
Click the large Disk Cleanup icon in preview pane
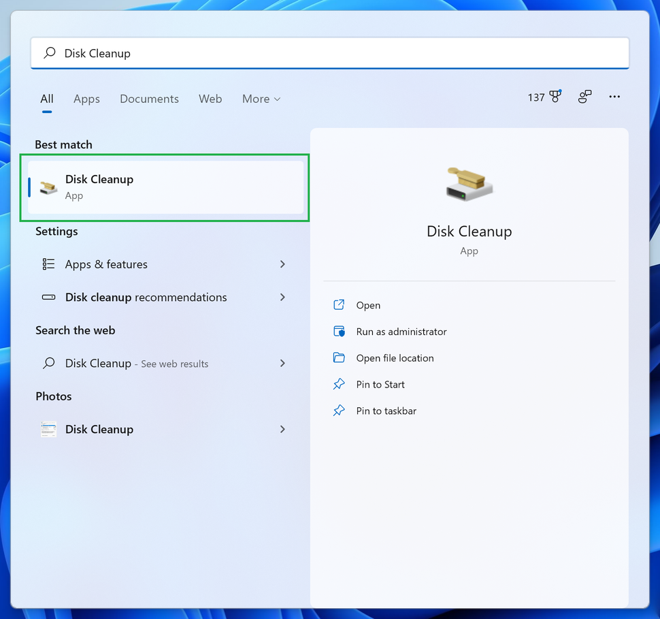[x=469, y=182]
